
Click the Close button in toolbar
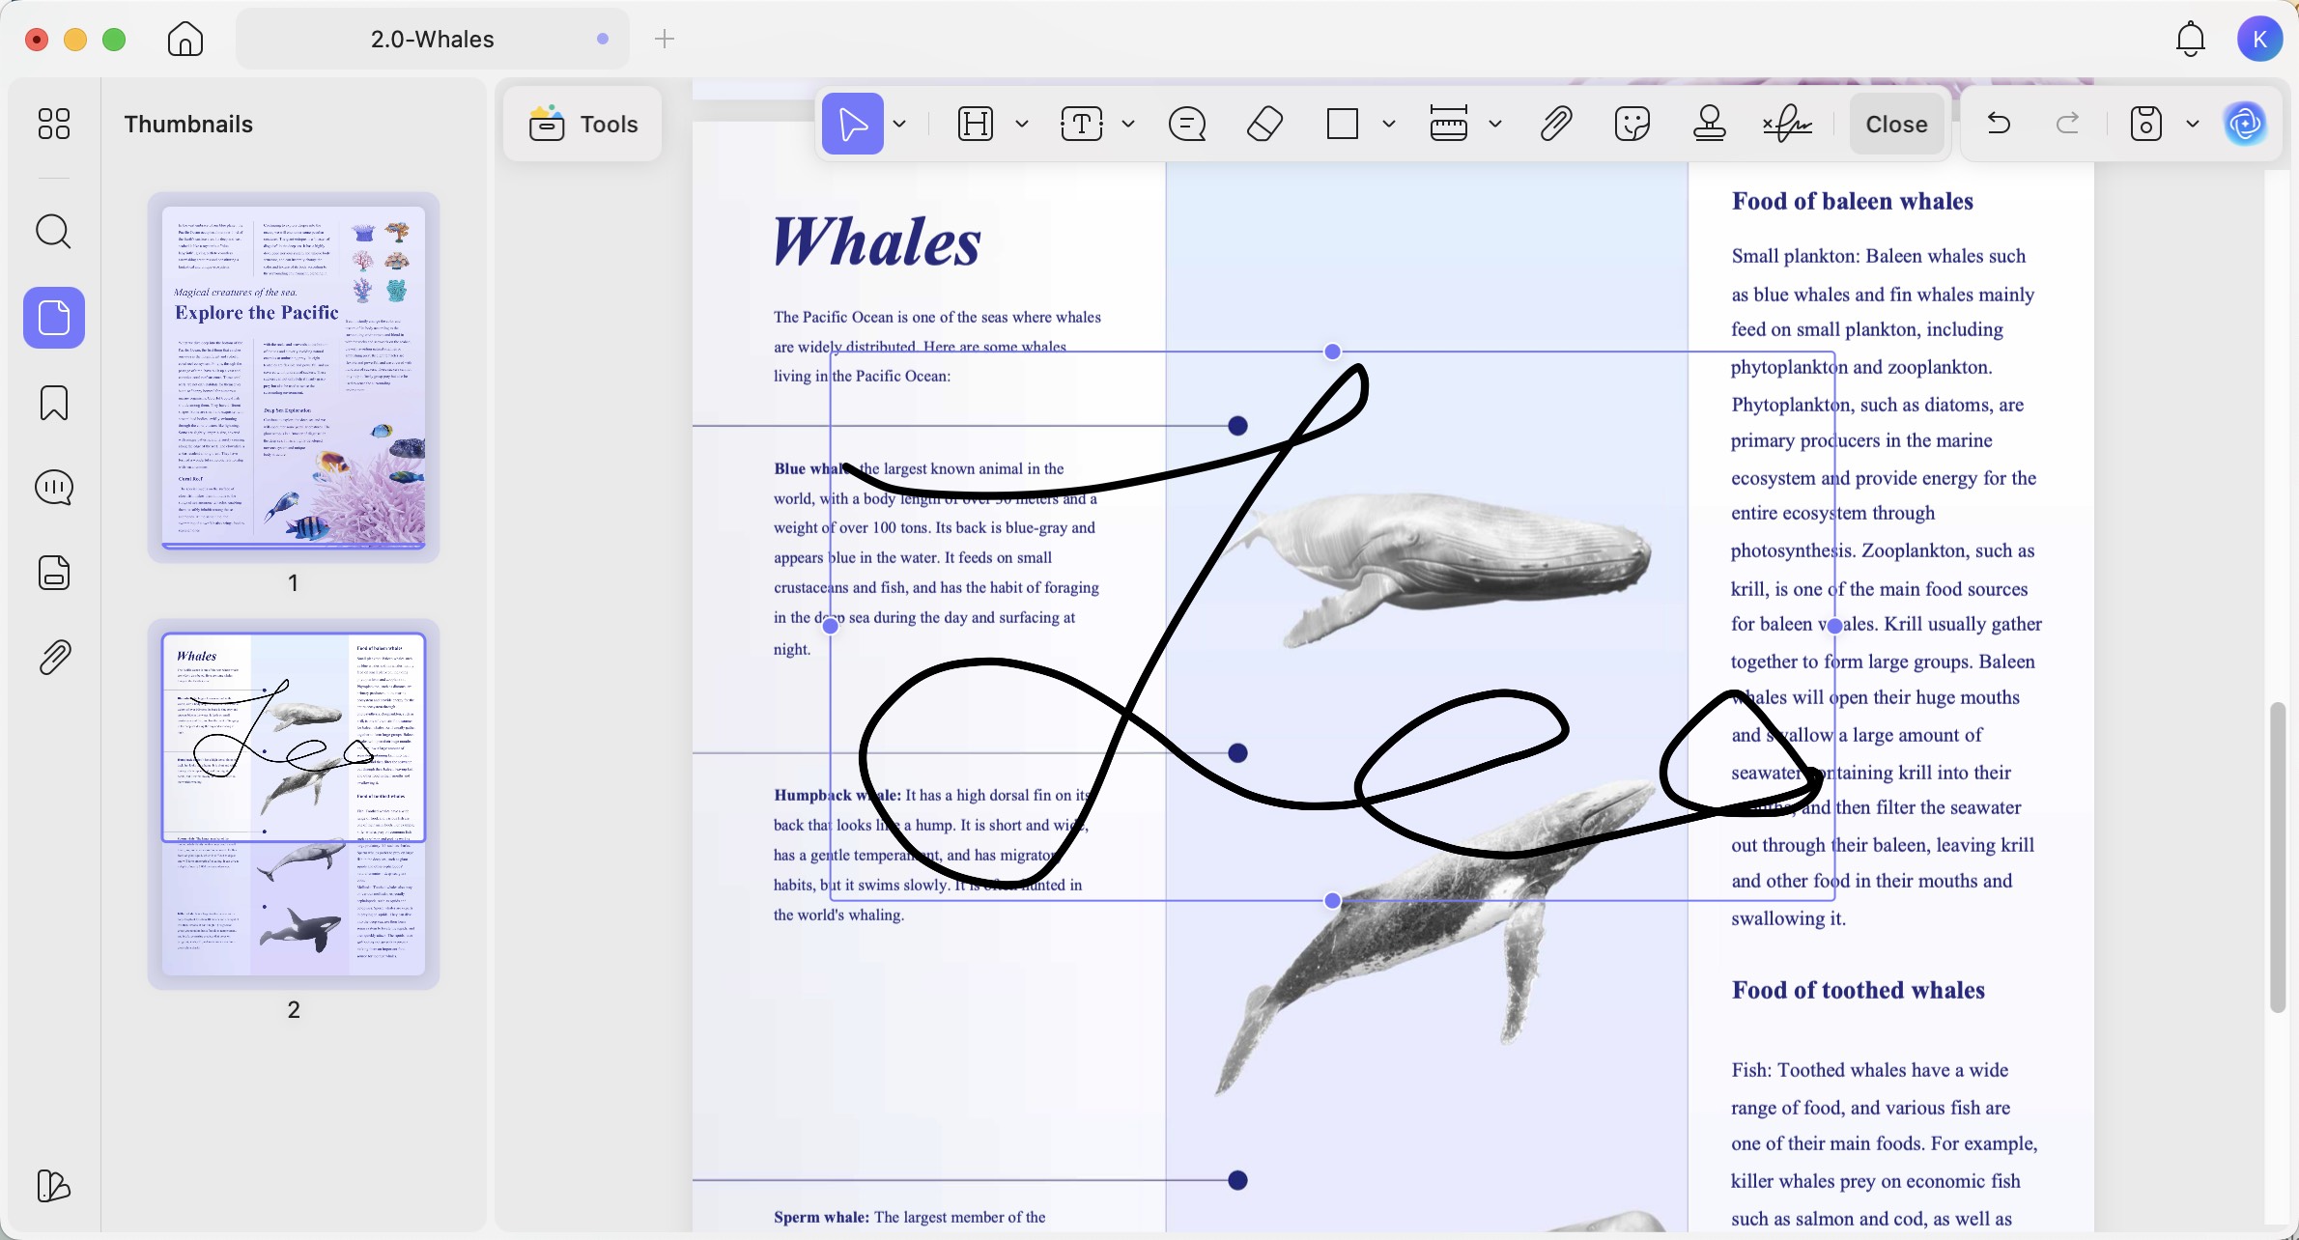[1897, 124]
